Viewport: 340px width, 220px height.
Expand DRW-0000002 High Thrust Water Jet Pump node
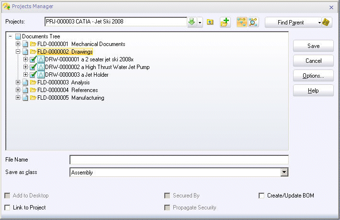(x=25, y=67)
